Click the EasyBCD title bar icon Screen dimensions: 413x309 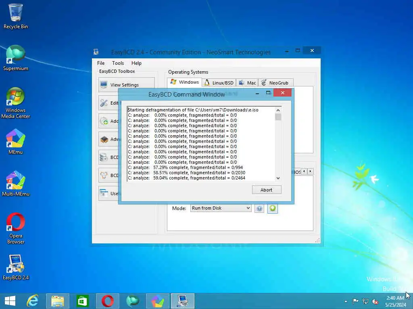point(96,52)
